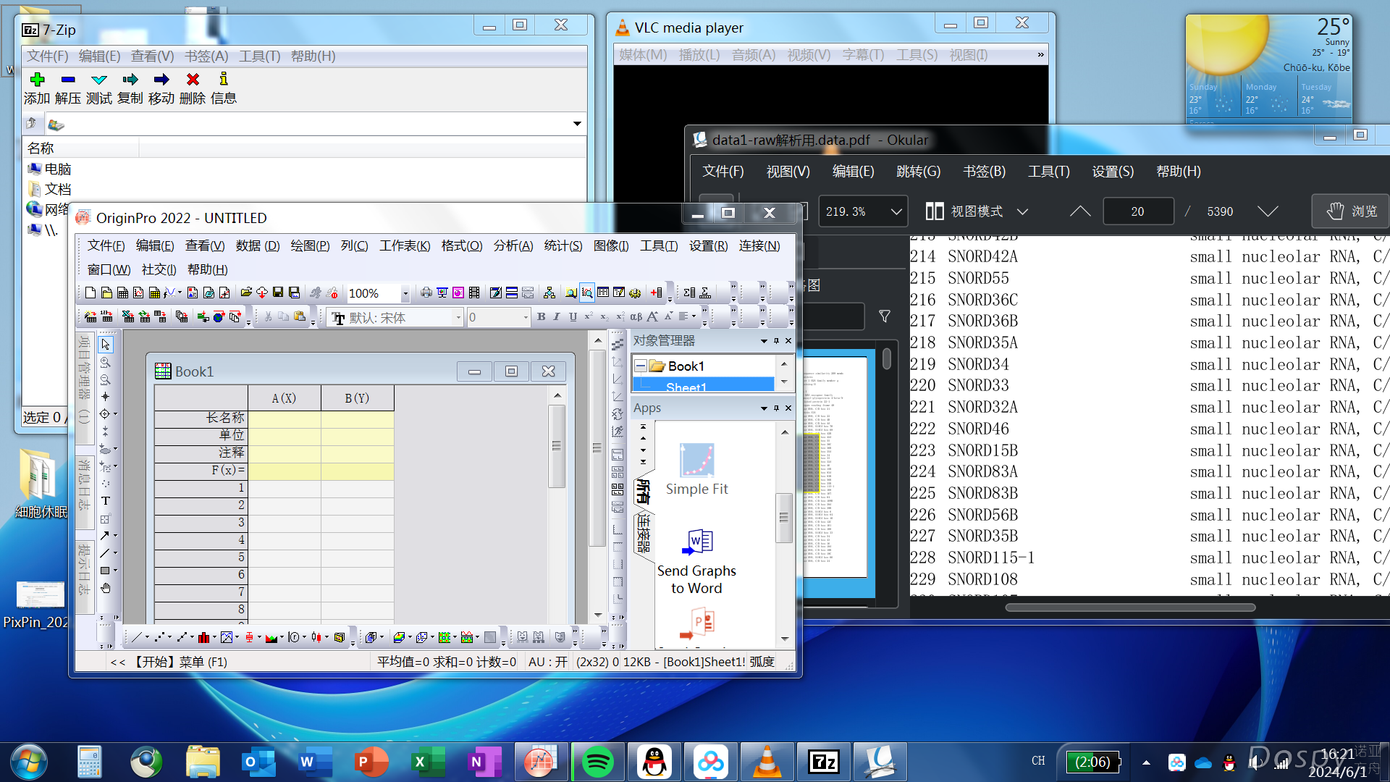Create a new project in OriginPro toolbar
This screenshot has height=782, width=1390.
(x=90, y=293)
